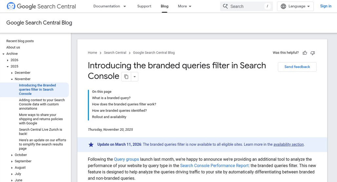Open the Support tab
The image size is (337, 182).
coord(144,6)
